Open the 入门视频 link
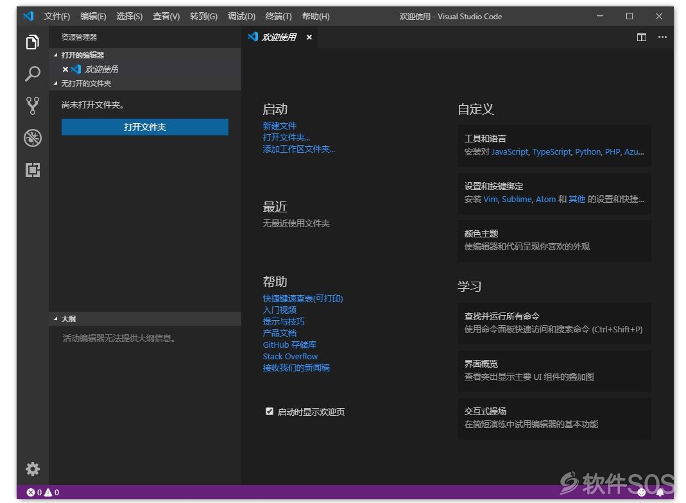The image size is (686, 503). [x=280, y=310]
